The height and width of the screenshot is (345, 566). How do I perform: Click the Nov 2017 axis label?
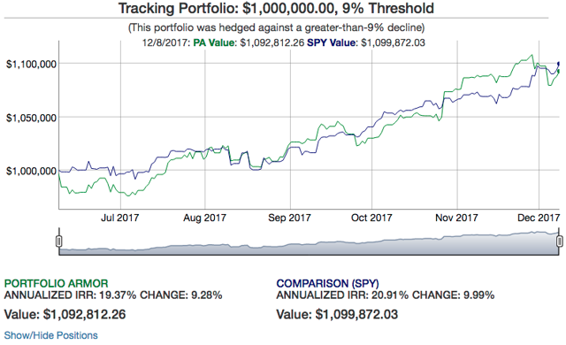click(x=456, y=218)
